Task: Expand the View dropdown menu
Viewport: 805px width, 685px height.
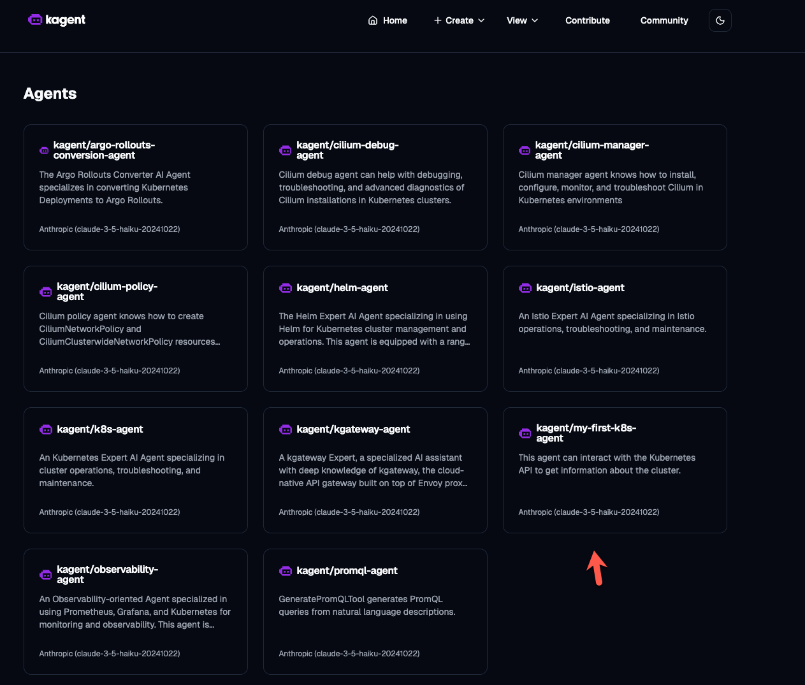Action: click(522, 20)
